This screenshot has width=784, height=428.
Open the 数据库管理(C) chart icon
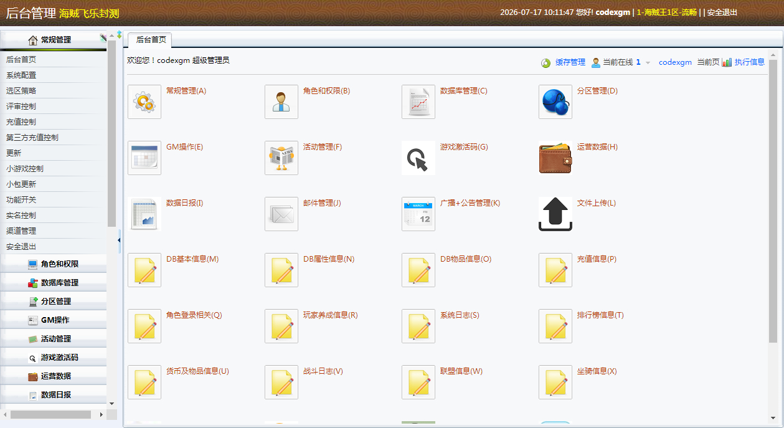[x=418, y=102]
